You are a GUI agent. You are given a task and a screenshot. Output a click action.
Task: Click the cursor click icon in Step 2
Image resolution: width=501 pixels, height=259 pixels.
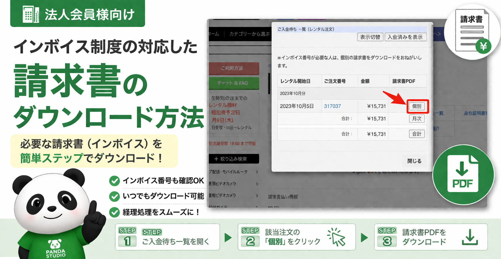point(336,237)
